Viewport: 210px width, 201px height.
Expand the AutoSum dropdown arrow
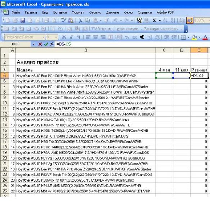click(x=160, y=21)
